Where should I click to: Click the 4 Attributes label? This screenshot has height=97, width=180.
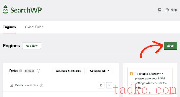(31, 85)
